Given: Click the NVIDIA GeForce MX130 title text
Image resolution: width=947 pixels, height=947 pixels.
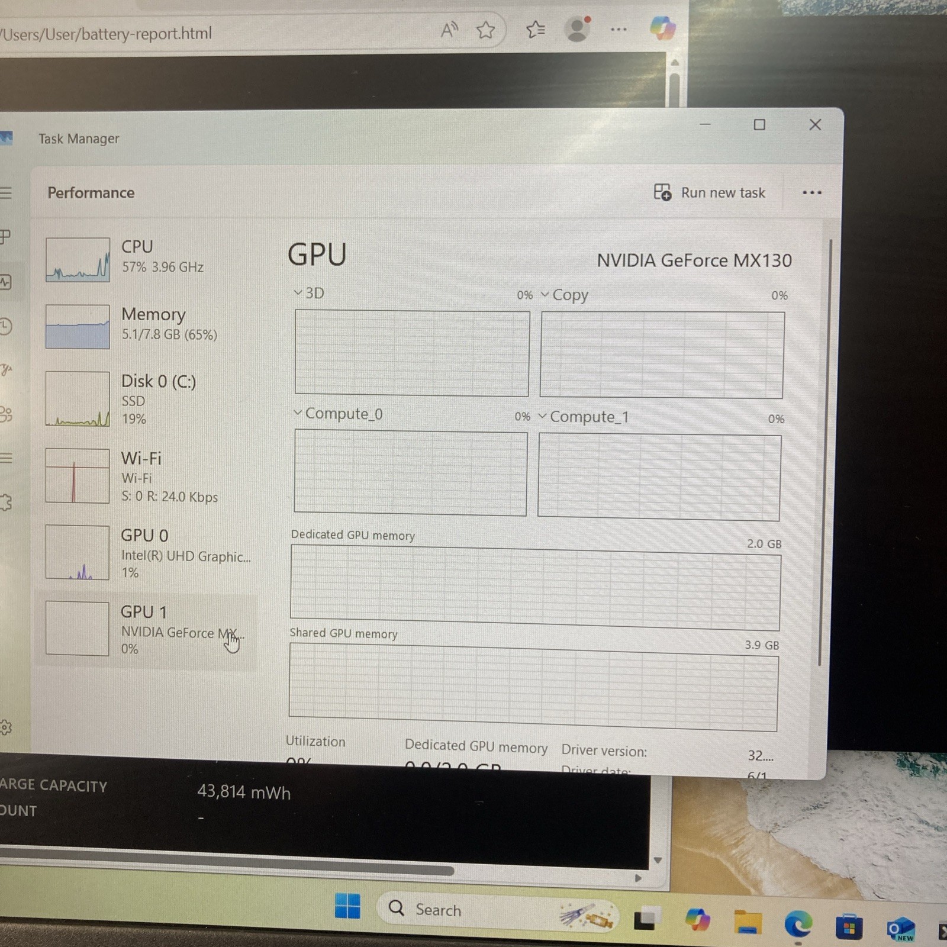Looking at the screenshot, I should point(694,260).
